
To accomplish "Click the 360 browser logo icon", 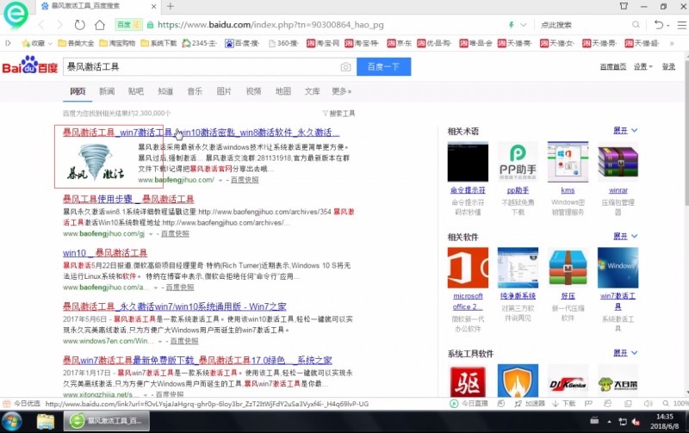I will 16,15.
